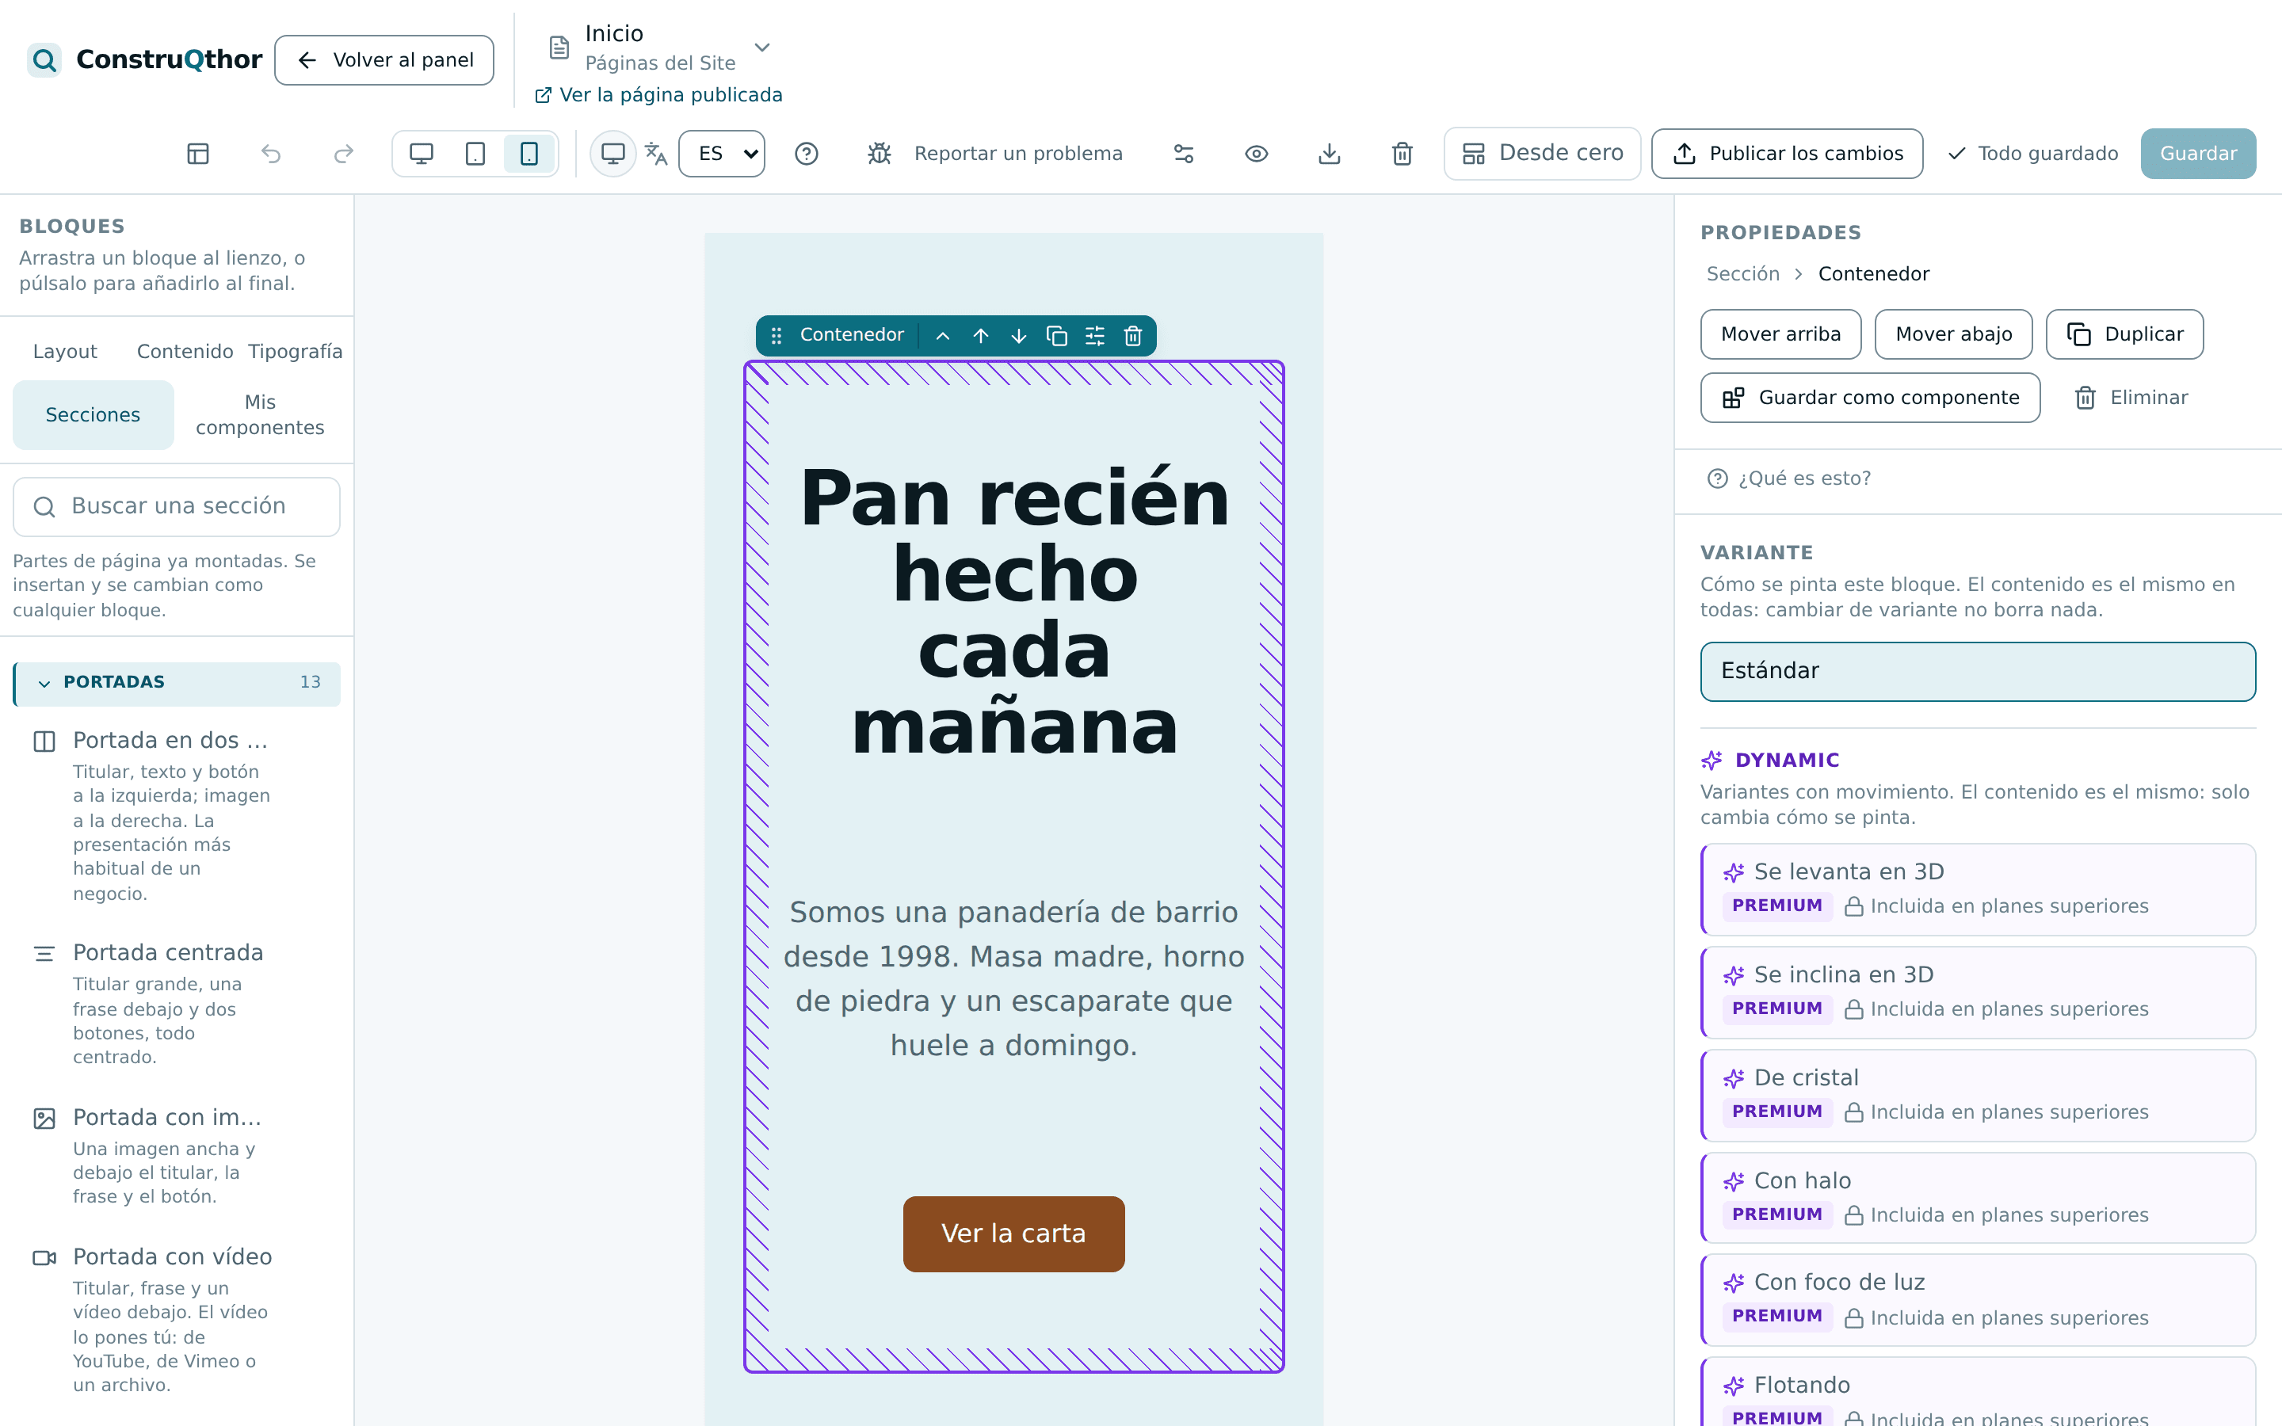Click the round monitor icon button

point(613,154)
